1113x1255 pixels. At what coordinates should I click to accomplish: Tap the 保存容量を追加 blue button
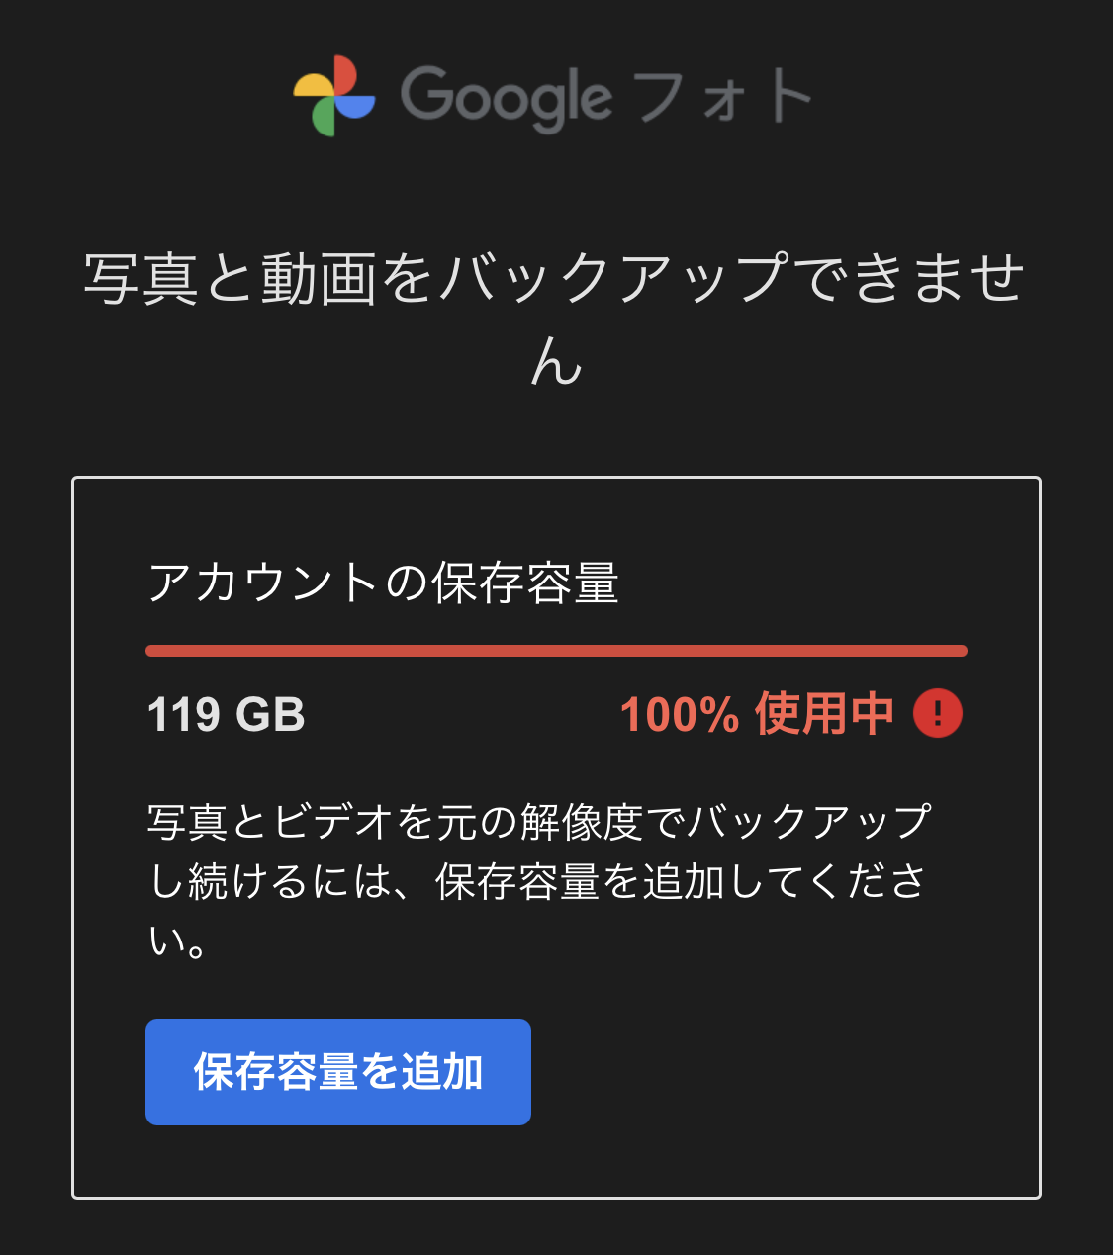338,1072
